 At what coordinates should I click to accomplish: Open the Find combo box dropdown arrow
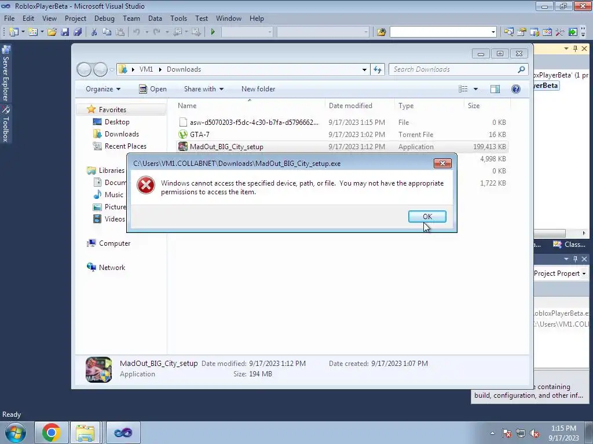(493, 32)
